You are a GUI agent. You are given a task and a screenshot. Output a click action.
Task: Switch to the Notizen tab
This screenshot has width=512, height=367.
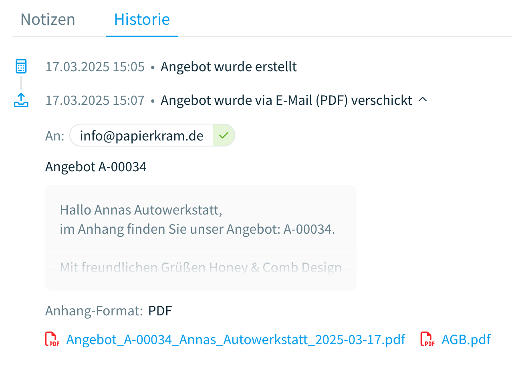tap(48, 19)
